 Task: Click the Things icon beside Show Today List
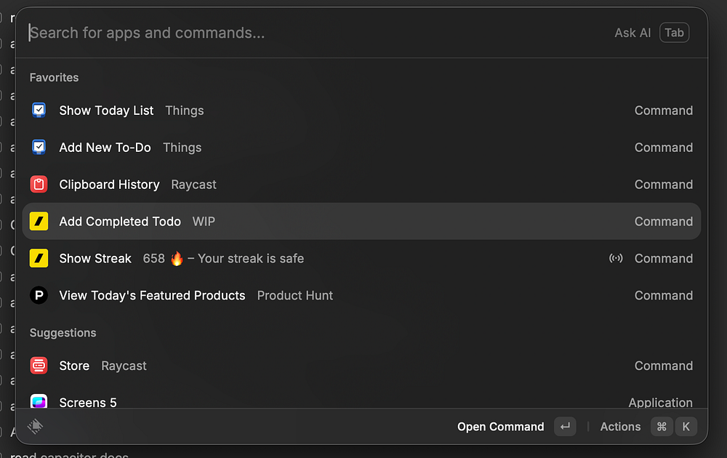39,111
